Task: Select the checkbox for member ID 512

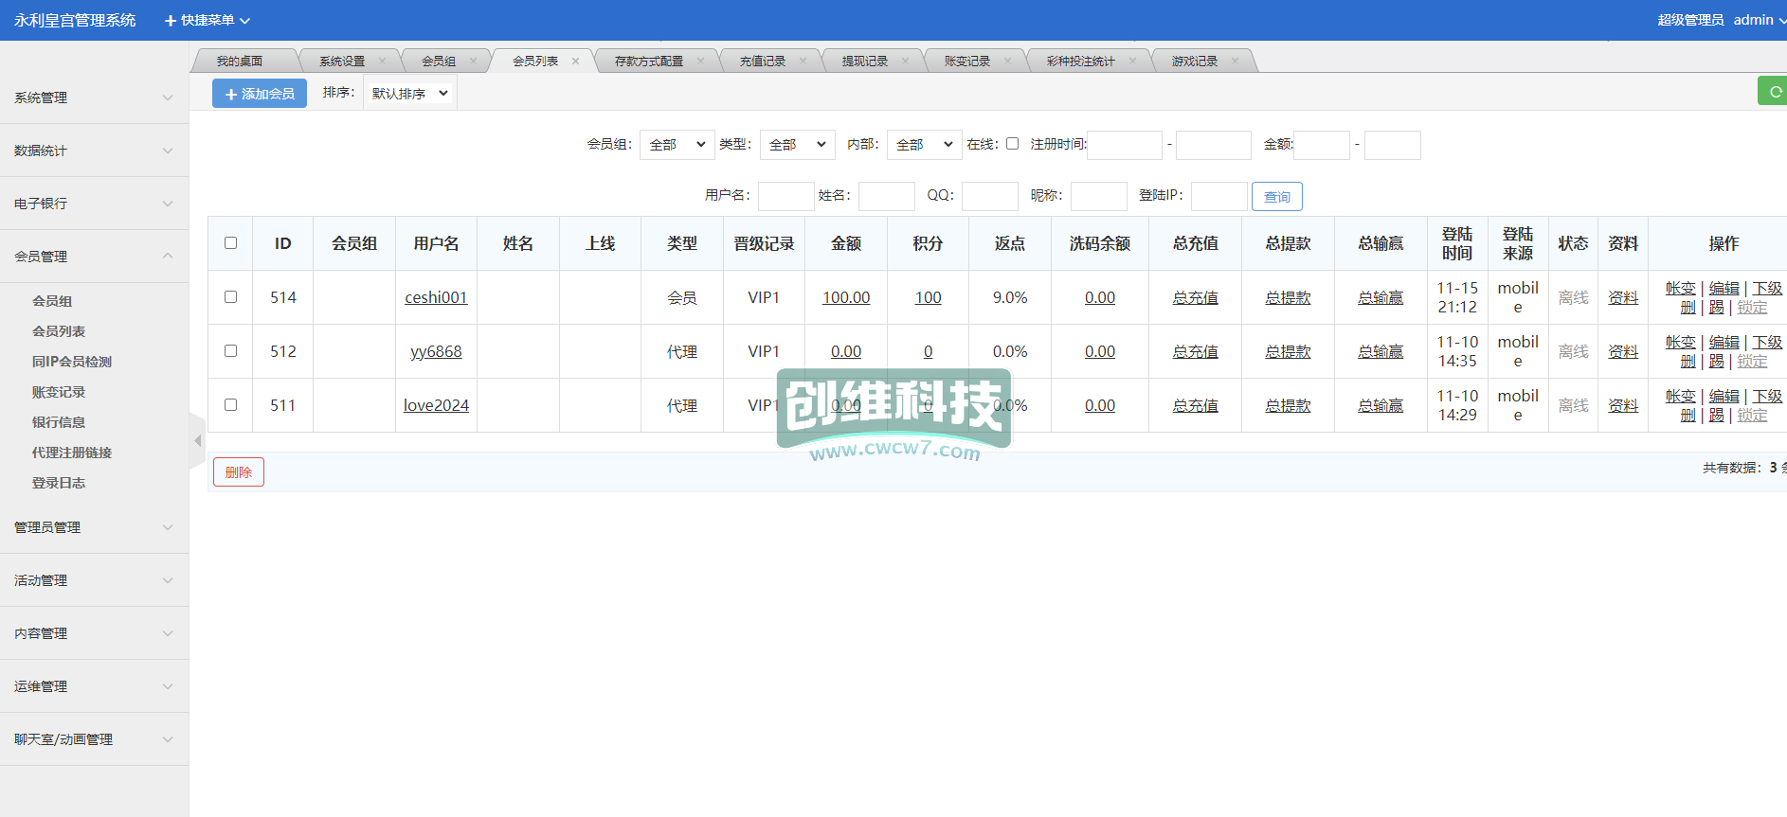Action: 230,351
